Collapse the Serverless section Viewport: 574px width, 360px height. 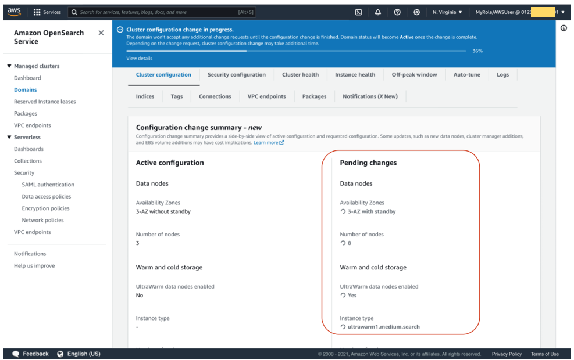click(9, 138)
